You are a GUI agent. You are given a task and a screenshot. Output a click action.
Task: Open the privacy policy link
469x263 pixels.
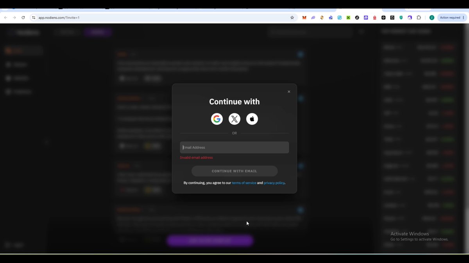pos(274,183)
